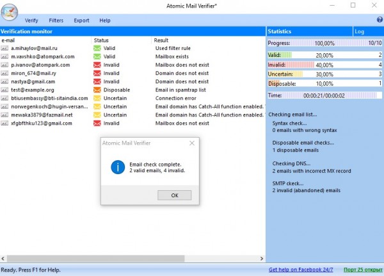
Task: Click the Valid 20,00% statistics bar
Action: (x=324, y=55)
